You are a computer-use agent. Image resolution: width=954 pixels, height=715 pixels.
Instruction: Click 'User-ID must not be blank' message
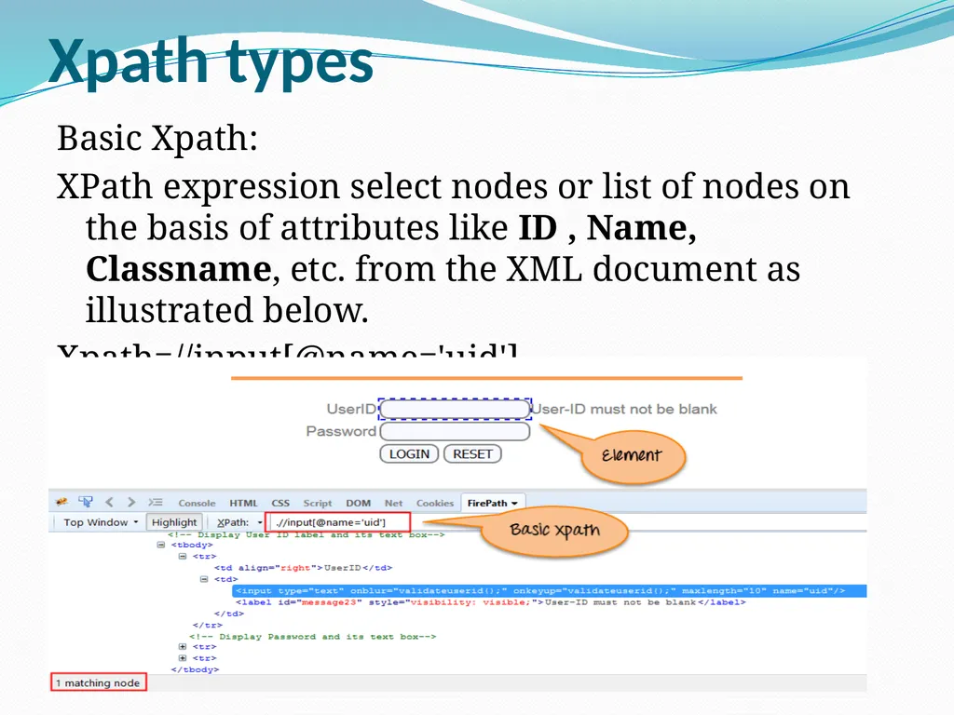pos(625,410)
